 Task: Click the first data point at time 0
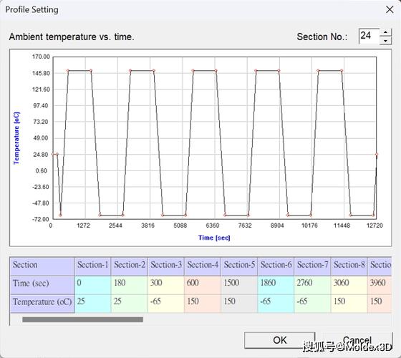(53, 155)
